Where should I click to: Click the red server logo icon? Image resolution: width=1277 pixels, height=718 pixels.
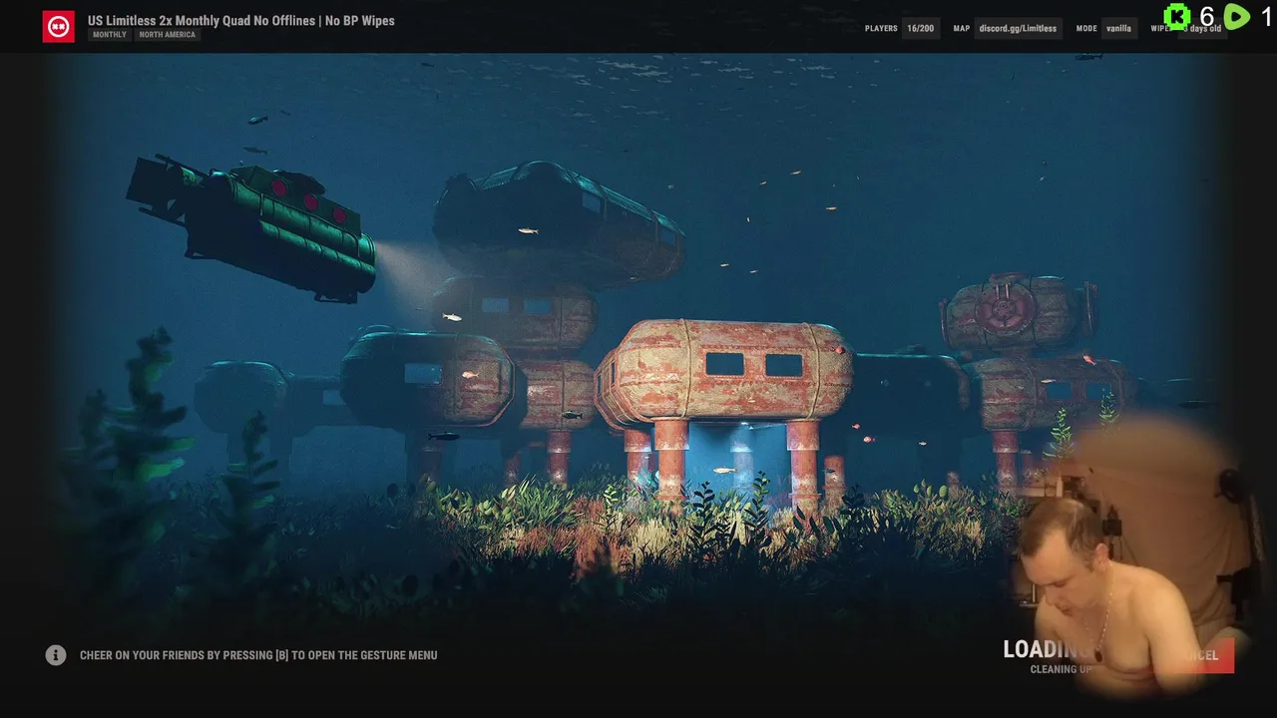59,26
